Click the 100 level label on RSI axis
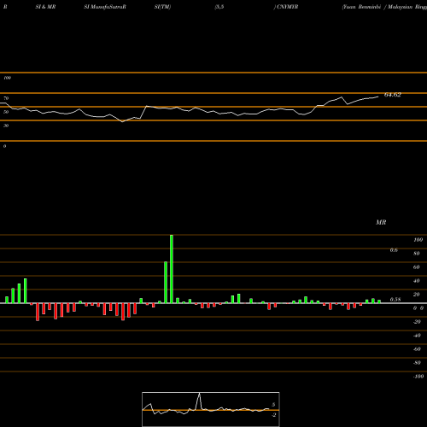427x427 pixels. [7, 78]
